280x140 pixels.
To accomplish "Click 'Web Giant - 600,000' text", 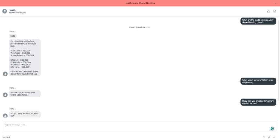I will [20, 65].
